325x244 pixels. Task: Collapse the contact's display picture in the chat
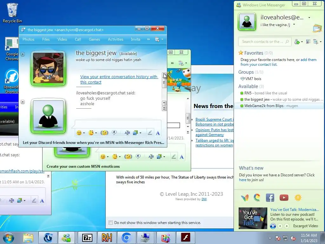coord(23,54)
